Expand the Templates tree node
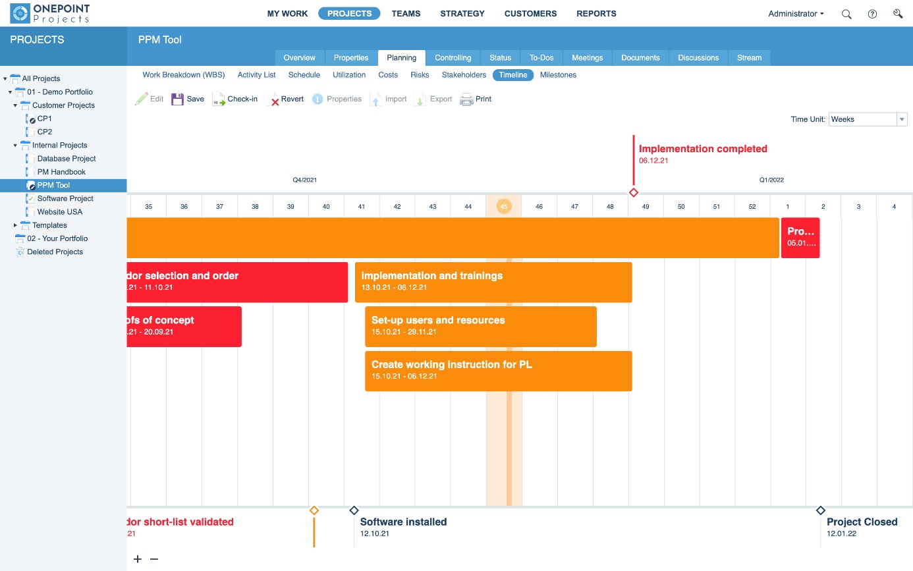This screenshot has height=571, width=913. coord(15,225)
